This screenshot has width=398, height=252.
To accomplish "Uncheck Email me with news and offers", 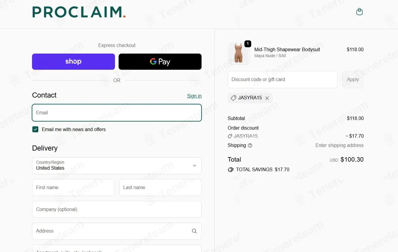I will [35, 129].
